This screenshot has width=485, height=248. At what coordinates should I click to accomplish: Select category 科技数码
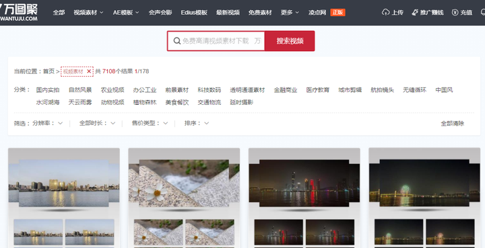pyautogui.click(x=209, y=90)
